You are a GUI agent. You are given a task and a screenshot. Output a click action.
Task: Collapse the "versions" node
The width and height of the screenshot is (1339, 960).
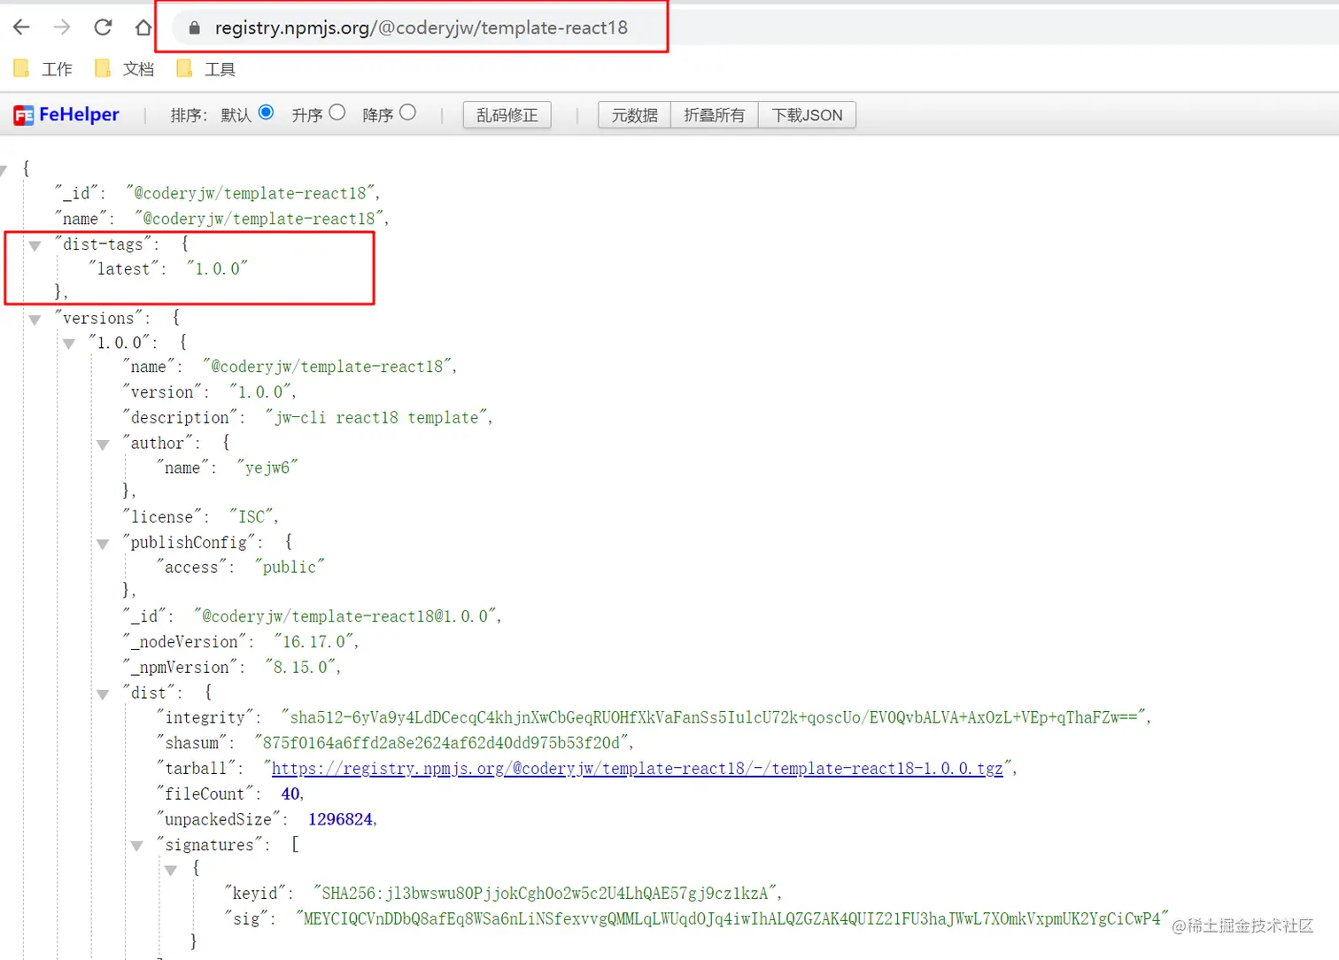tap(35, 320)
